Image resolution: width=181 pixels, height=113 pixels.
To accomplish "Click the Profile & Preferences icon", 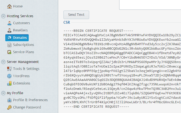I will (9, 100).
